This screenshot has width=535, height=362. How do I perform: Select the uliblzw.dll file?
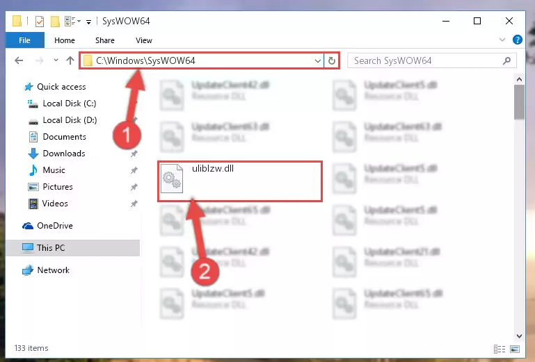click(240, 181)
